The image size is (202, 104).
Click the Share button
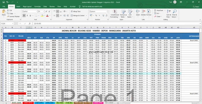tap(196, 7)
